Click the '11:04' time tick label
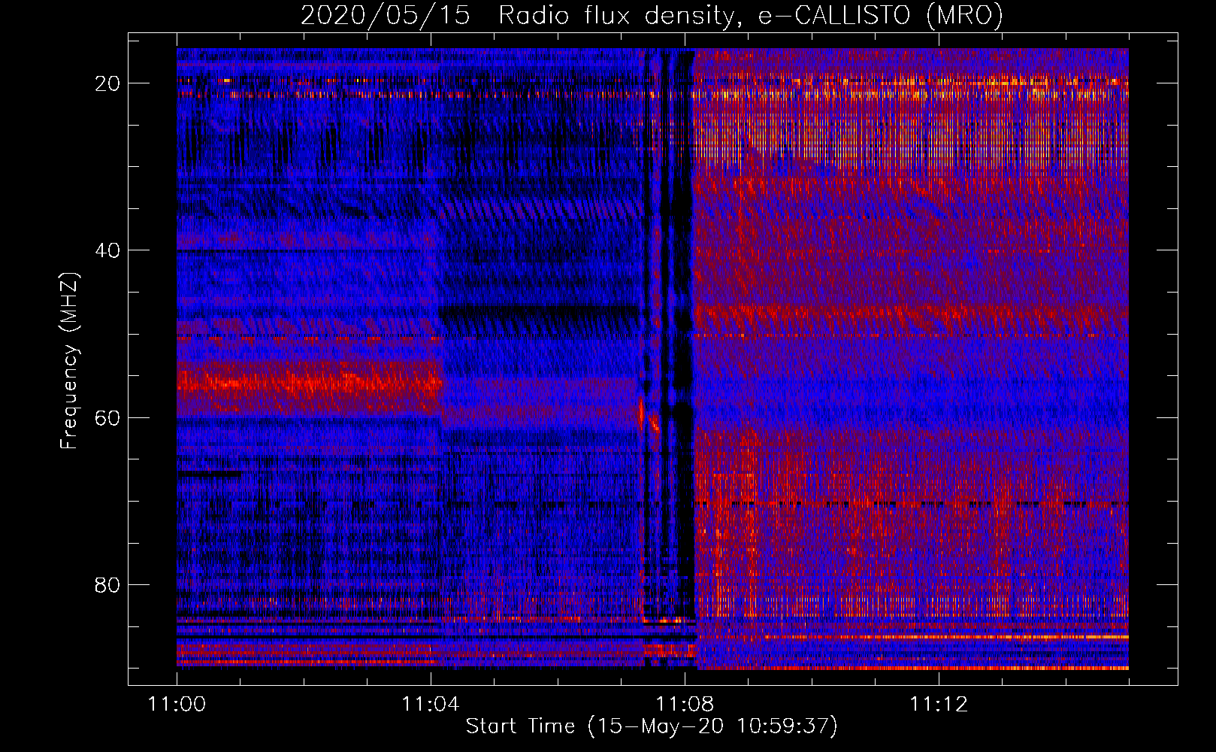 (x=431, y=705)
